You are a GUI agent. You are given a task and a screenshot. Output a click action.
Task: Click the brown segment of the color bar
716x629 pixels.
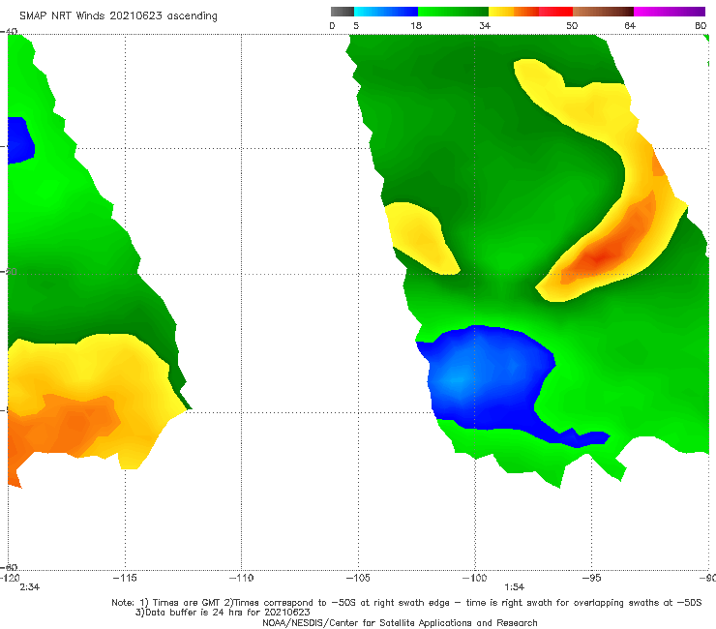point(603,12)
